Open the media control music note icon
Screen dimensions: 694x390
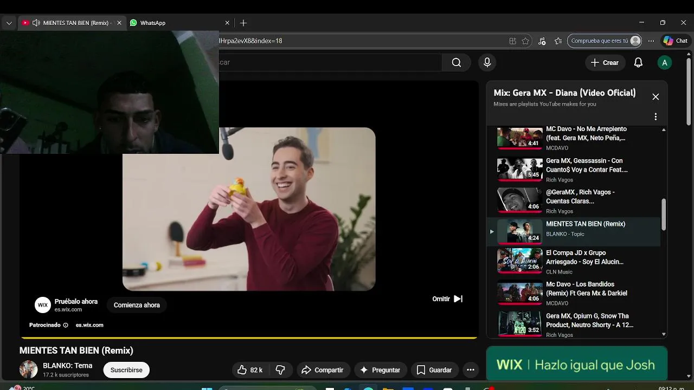542,41
